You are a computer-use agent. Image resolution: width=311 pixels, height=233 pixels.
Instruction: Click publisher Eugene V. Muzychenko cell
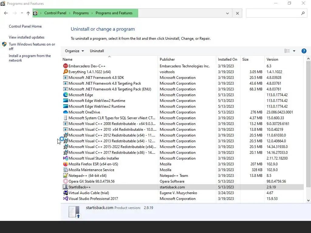[178, 193]
